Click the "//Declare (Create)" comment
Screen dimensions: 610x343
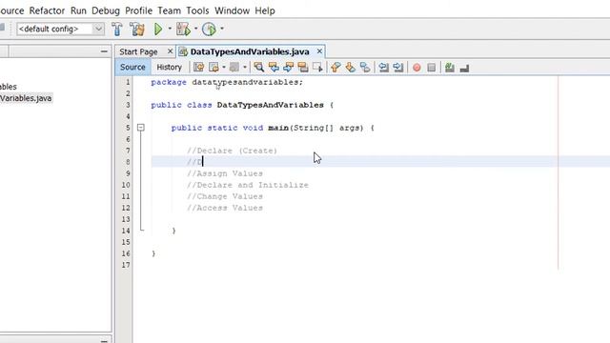[x=232, y=151]
